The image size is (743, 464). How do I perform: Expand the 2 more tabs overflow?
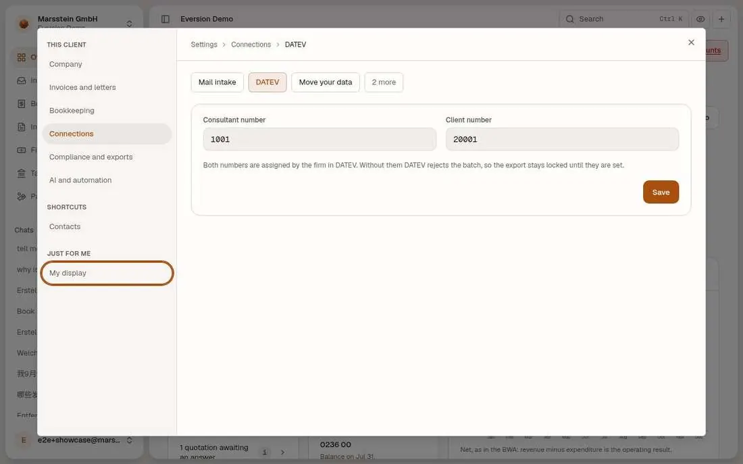coord(384,82)
